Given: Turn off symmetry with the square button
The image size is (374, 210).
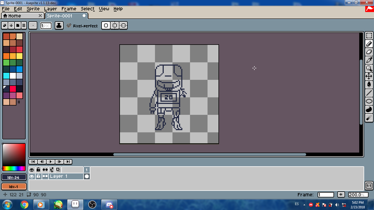Looking at the screenshot, I should pyautogui.click(x=106, y=26).
